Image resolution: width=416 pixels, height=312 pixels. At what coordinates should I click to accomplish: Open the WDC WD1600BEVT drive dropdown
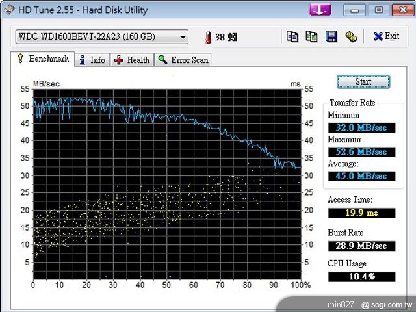(101, 37)
